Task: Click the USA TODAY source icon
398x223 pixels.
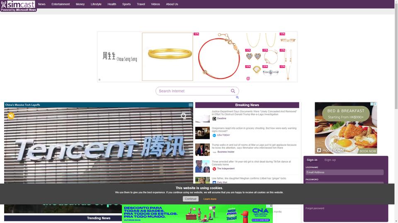Action: pos(214,135)
